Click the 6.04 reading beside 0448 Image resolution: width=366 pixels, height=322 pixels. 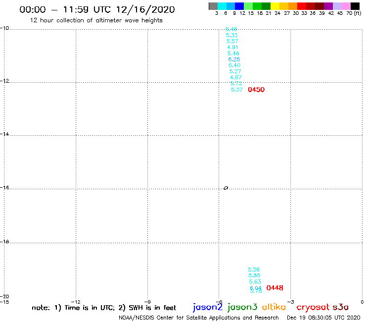(x=256, y=287)
